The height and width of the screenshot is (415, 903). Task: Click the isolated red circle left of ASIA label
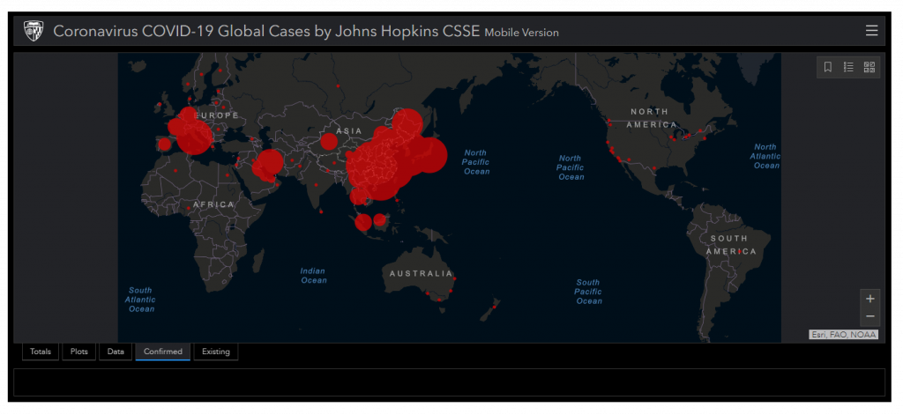[x=329, y=141]
